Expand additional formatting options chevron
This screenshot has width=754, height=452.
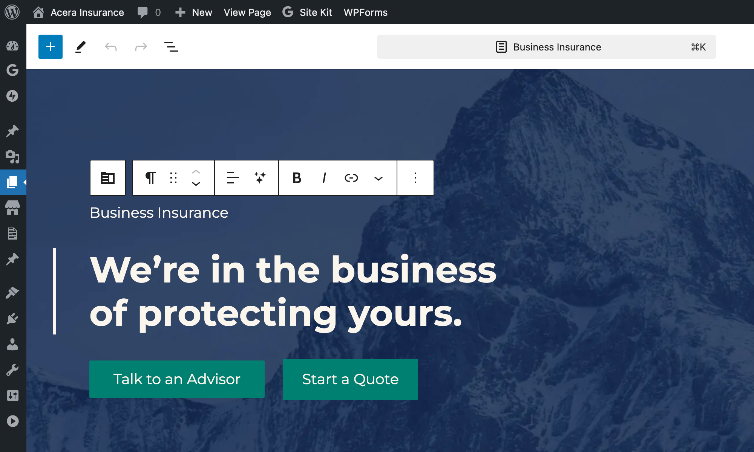[x=379, y=177]
